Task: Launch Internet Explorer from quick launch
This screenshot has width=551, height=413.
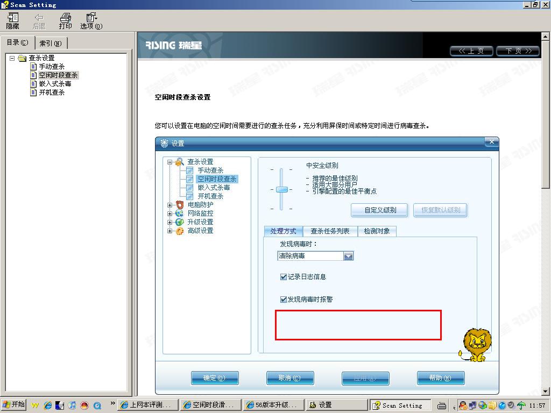Action: [x=47, y=405]
